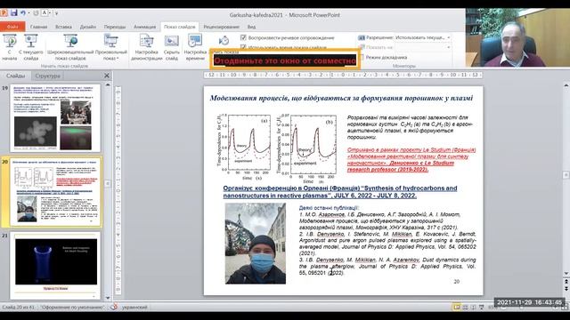Switch to the Дизайн ribbon tab
570x320 pixels.
click(x=88, y=27)
